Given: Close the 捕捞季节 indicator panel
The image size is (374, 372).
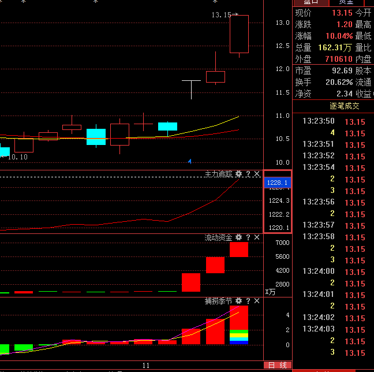Looking at the screenshot, I should (x=257, y=301).
